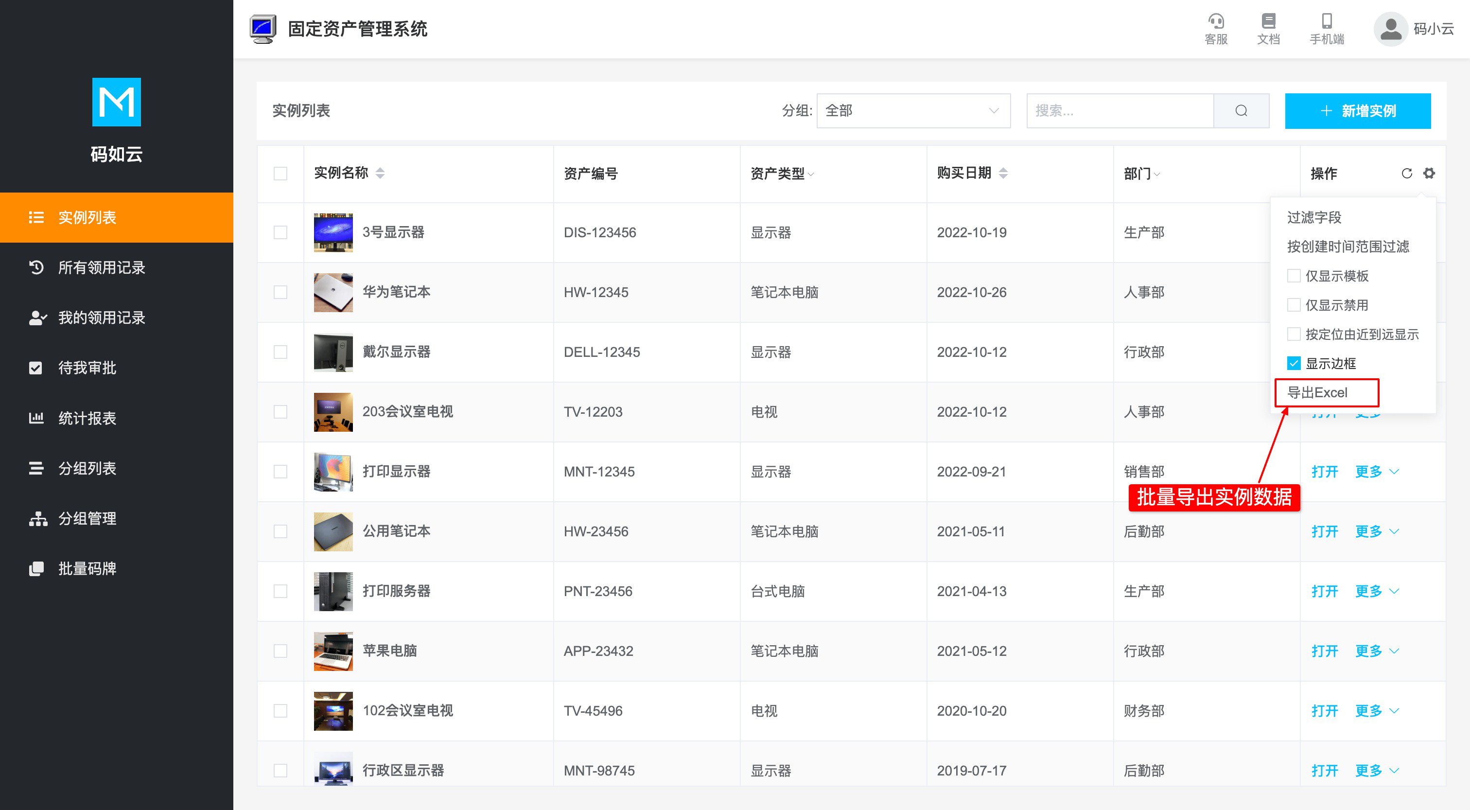
Task: Open 分组管理 in sidebar
Action: click(116, 519)
